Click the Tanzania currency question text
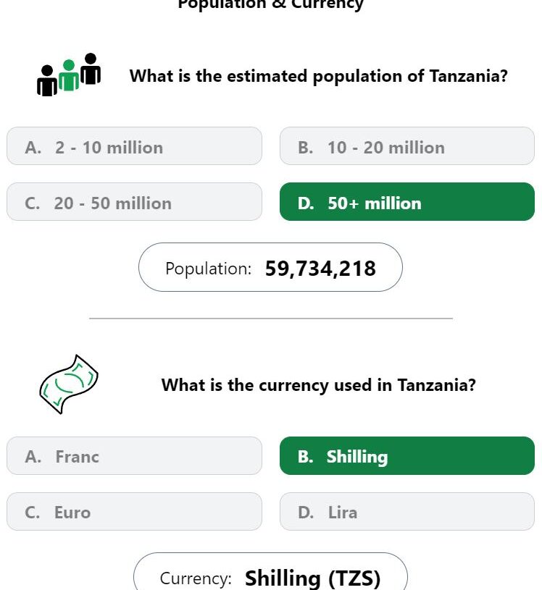The image size is (542, 590). [x=319, y=385]
